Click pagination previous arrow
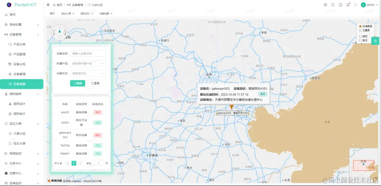The image size is (381, 186). (67, 163)
